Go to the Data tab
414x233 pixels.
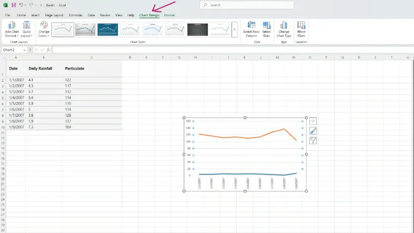(91, 15)
